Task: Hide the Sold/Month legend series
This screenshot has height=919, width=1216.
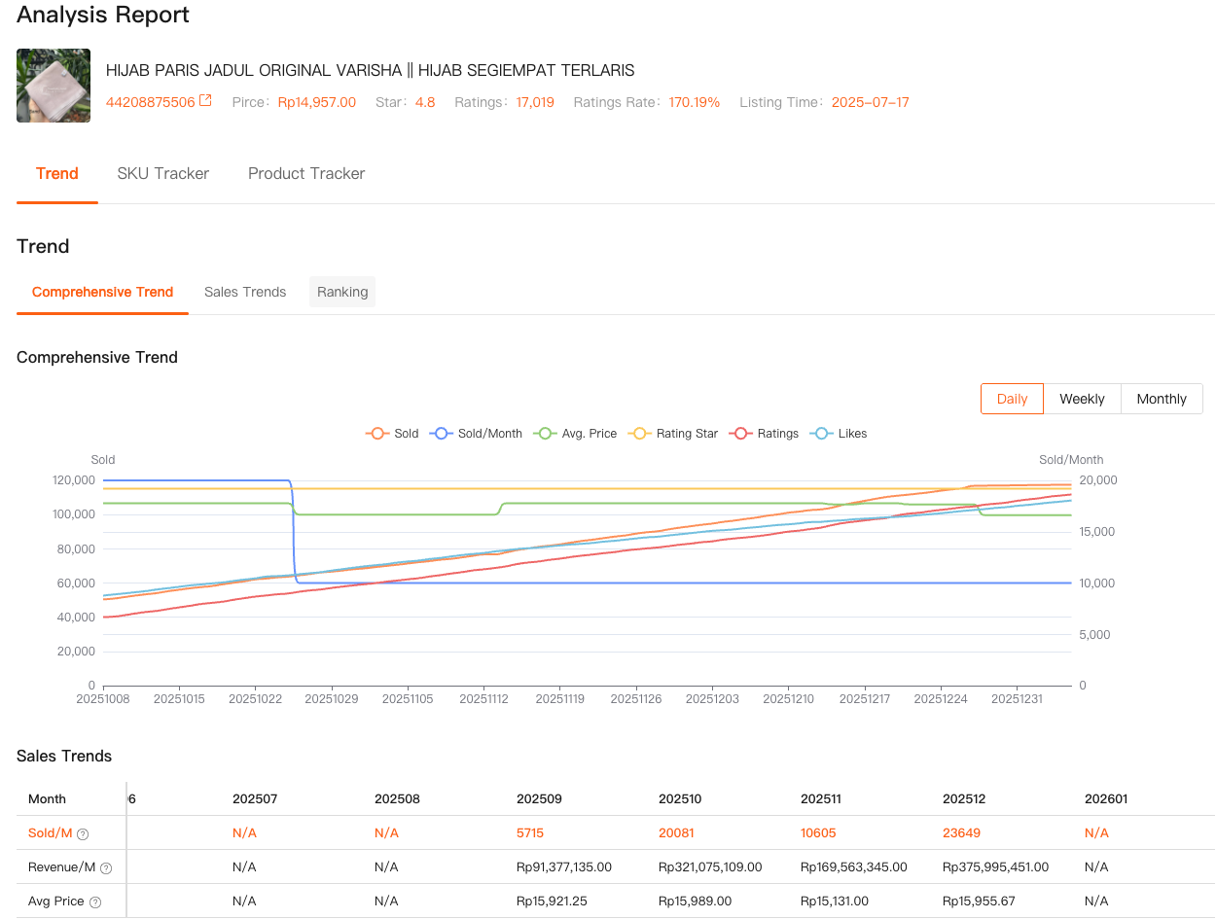Action: click(x=478, y=434)
